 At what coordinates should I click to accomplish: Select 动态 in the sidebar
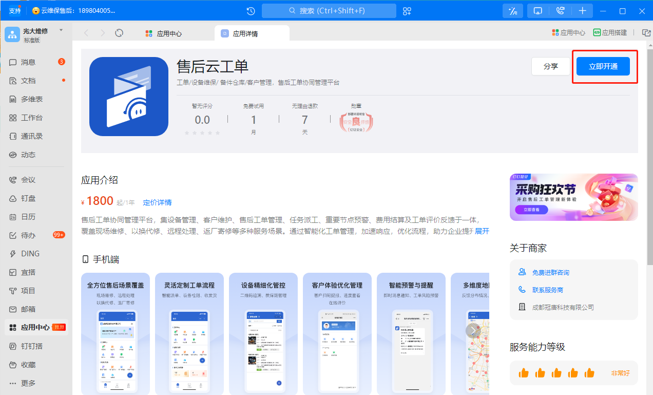pos(36,155)
